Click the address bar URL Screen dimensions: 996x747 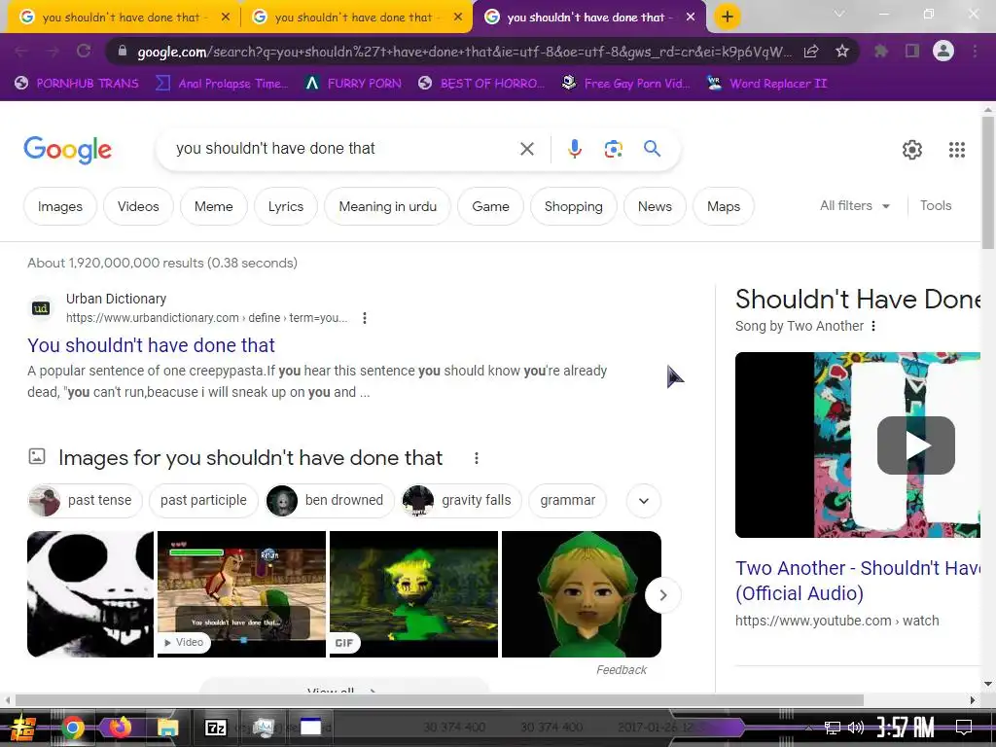(x=465, y=52)
